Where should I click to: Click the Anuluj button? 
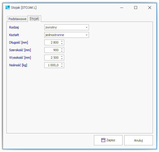coord(138,140)
